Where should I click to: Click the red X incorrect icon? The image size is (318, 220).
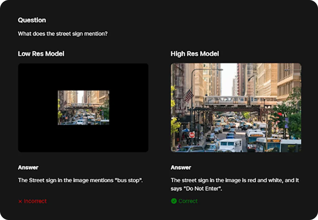click(x=20, y=201)
